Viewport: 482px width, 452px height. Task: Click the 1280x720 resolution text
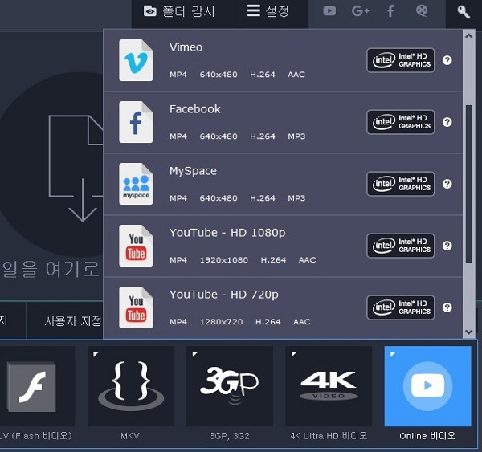tap(222, 322)
